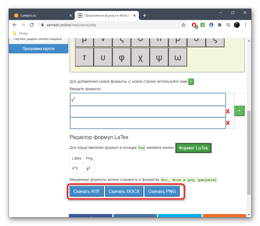Click the browser Forward arrow

click(x=23, y=25)
